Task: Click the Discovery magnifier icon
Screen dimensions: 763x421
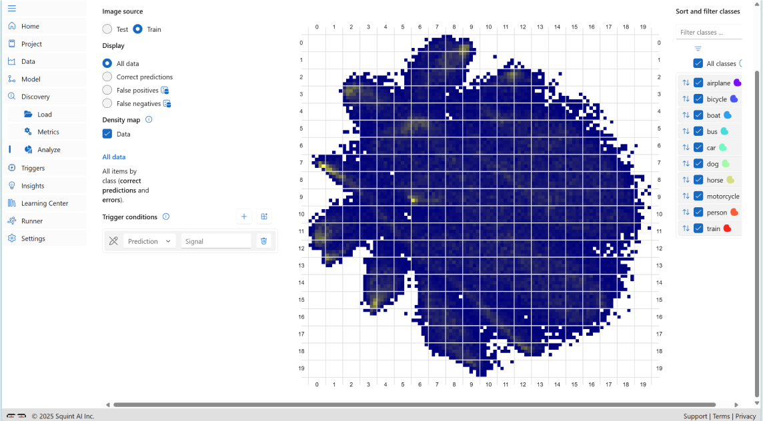Action: 12,96
